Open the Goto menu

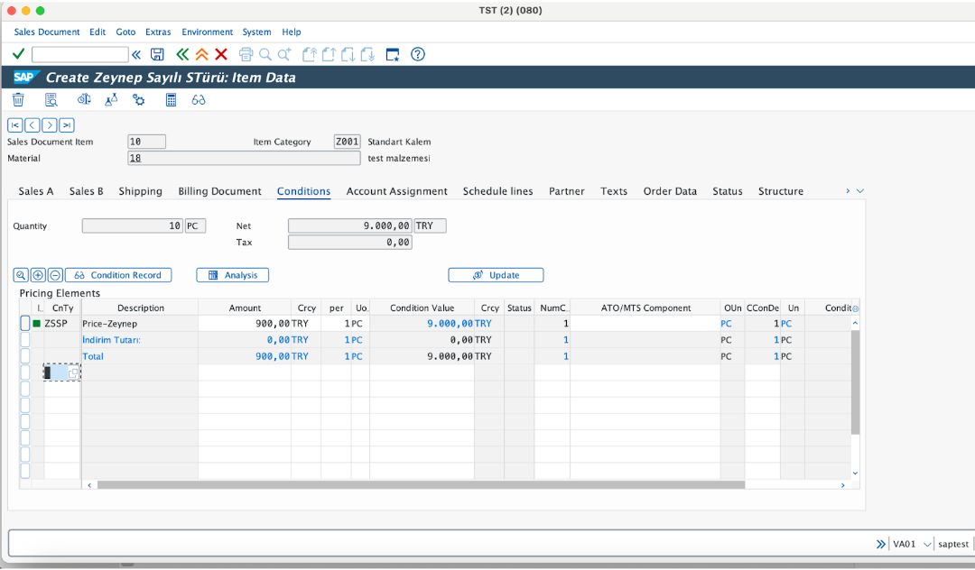tap(125, 32)
